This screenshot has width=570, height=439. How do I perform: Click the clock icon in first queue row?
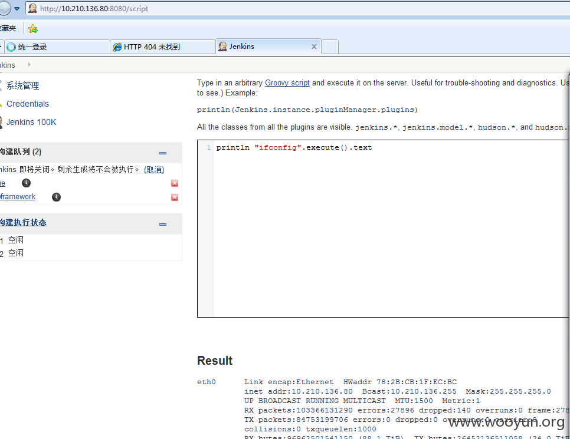[26, 183]
